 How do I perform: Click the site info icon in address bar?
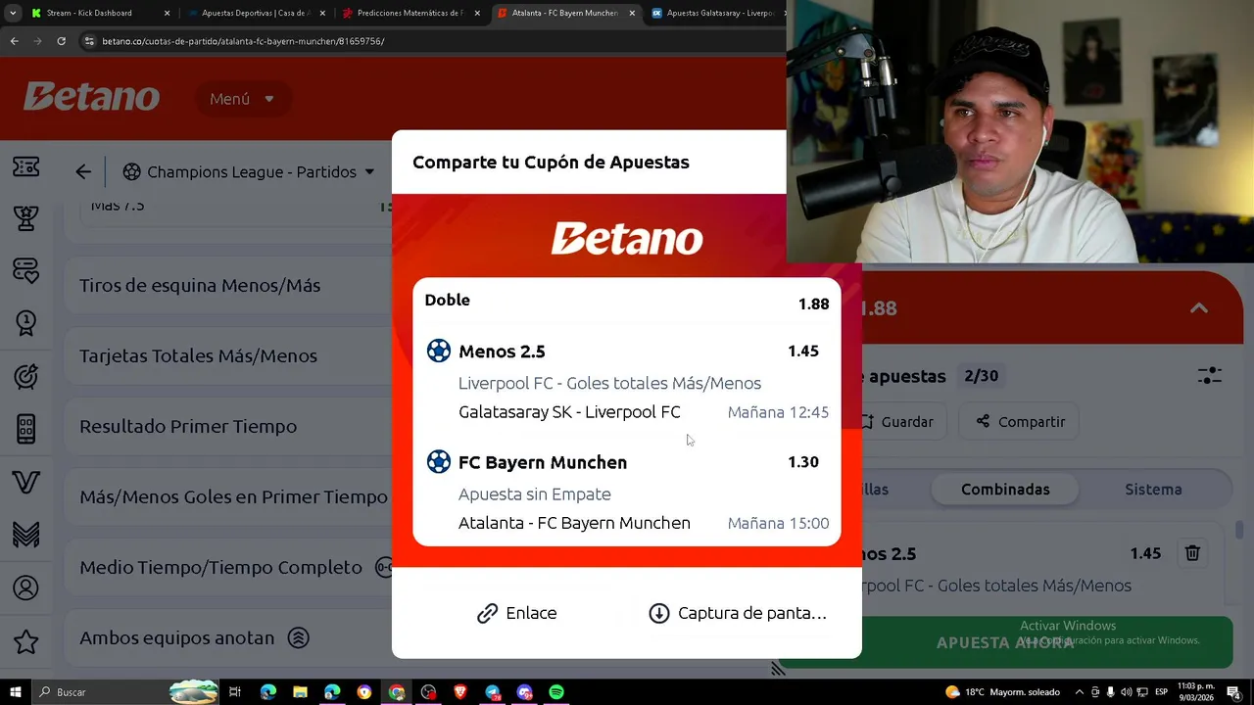coord(90,41)
